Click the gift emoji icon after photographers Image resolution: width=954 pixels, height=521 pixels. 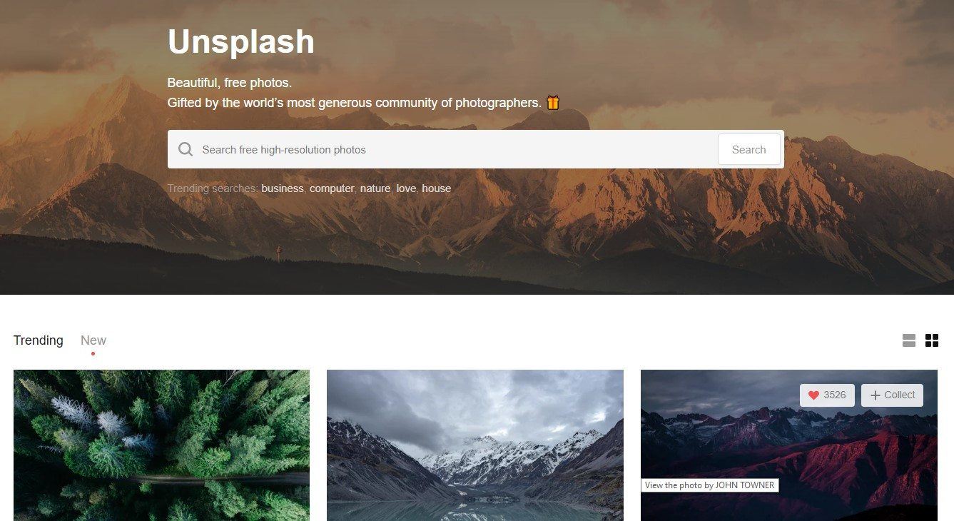(x=553, y=103)
